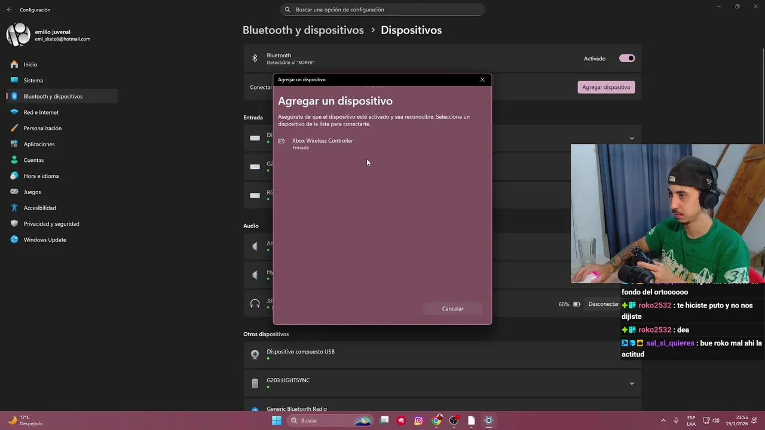Viewport: 765px width, 430px height.
Task: Click the Juegos controller icon in the sidebar
Action: click(14, 192)
